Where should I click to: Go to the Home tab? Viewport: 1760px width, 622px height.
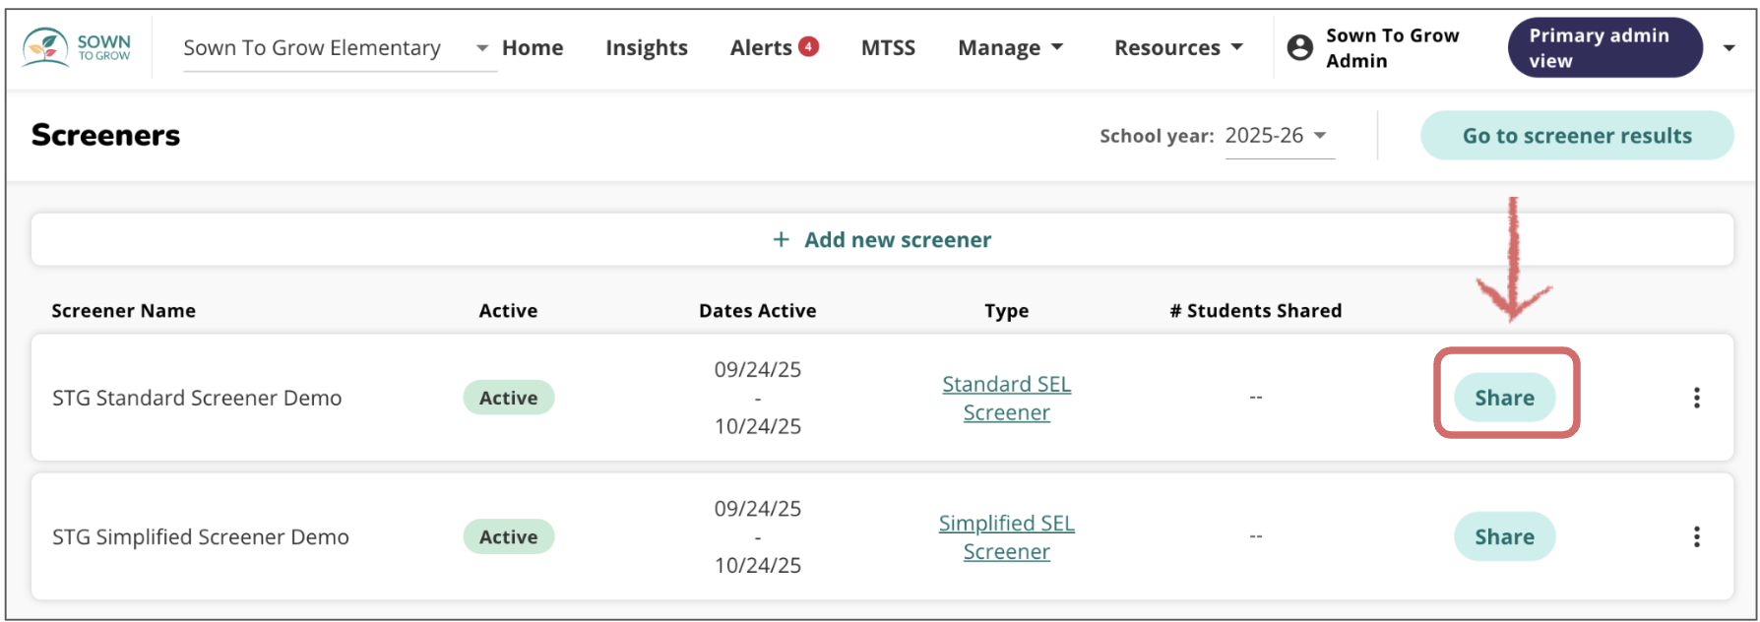533,47
